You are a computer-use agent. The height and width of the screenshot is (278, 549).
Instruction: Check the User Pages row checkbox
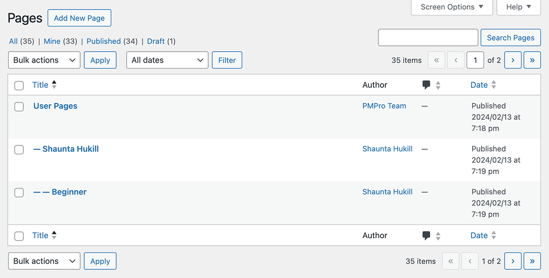(19, 107)
